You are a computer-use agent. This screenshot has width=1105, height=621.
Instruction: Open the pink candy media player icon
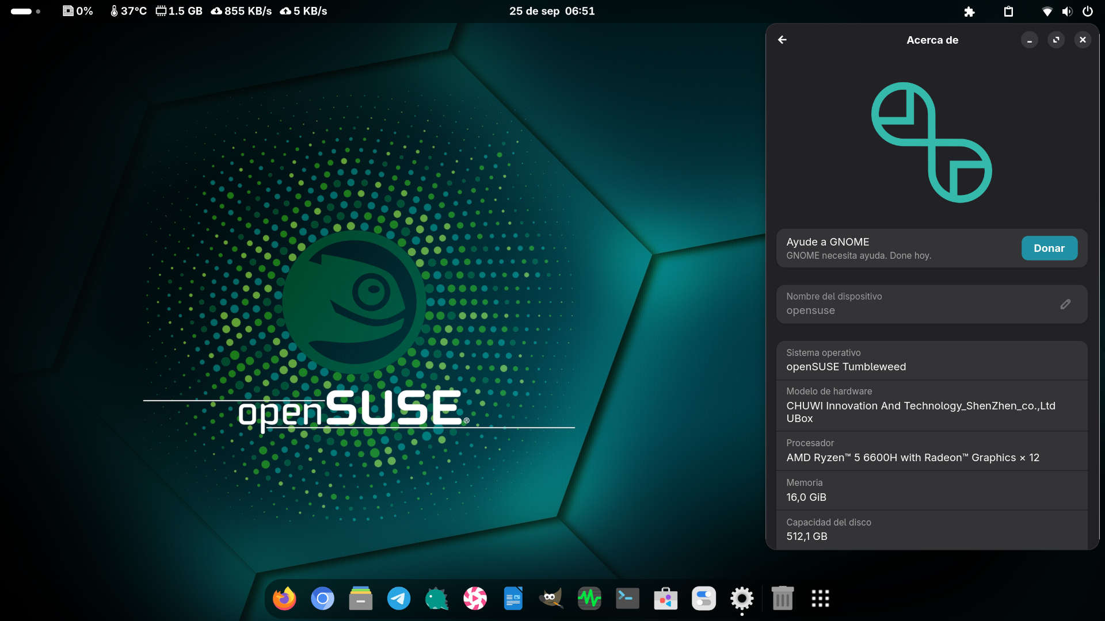475,599
